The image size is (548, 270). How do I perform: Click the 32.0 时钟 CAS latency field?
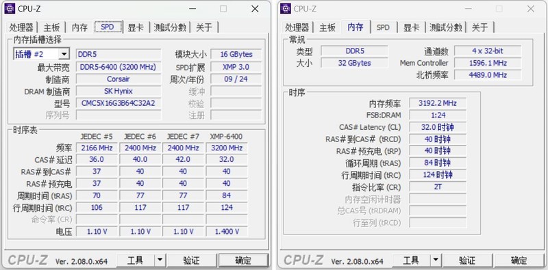pos(438,127)
